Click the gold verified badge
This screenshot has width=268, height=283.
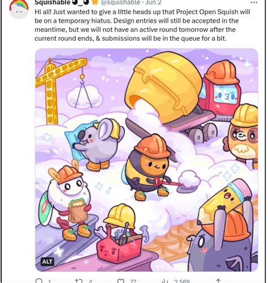(95, 2)
